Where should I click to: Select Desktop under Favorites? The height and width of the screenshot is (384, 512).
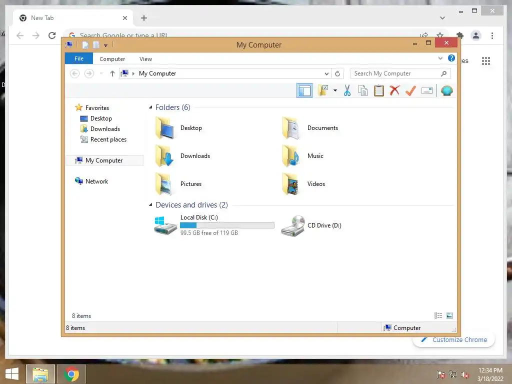(x=96, y=118)
